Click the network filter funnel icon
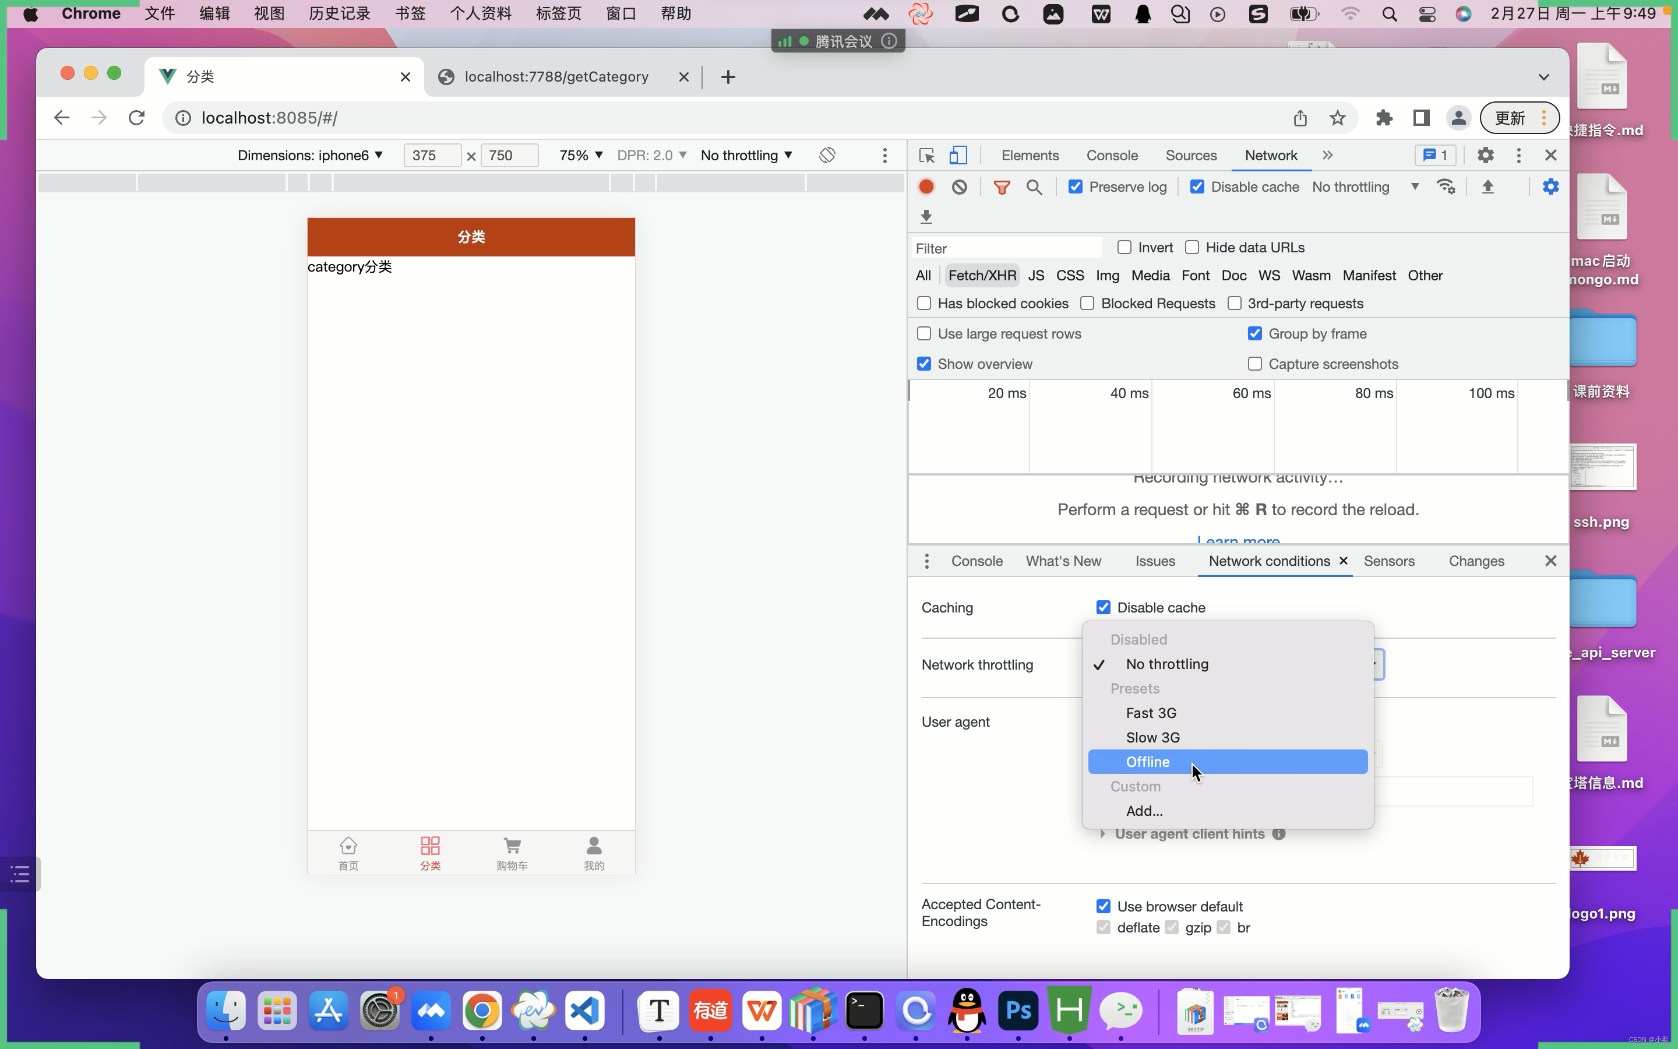 click(1001, 187)
